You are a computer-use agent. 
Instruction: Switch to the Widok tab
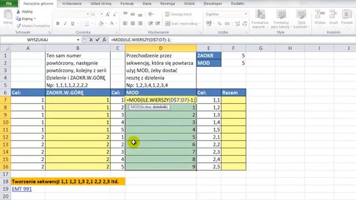(x=189, y=4)
